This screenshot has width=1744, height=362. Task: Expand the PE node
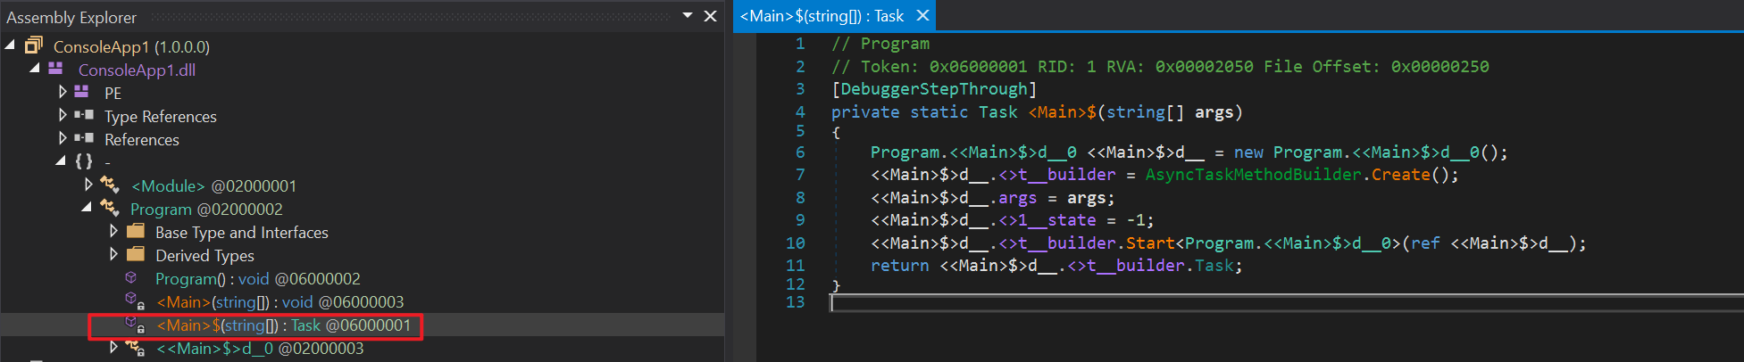tap(62, 91)
